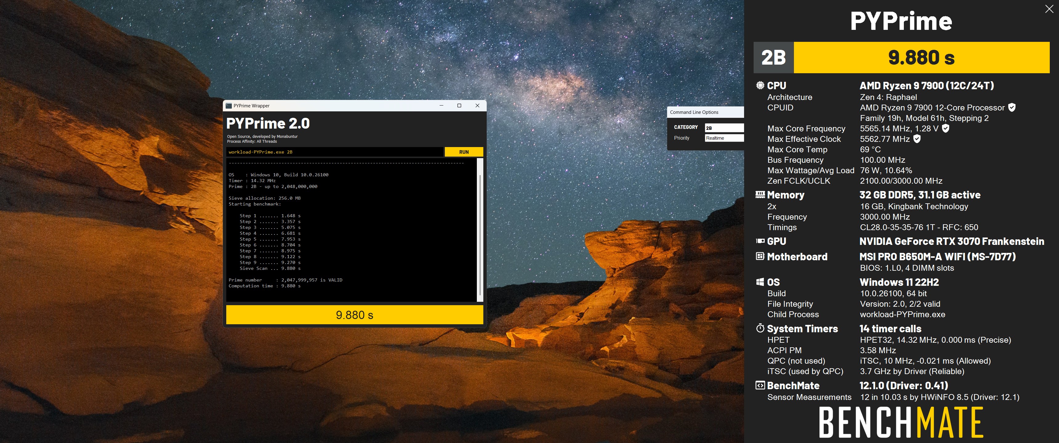Click the Step 1 1.648 s console line
1059x443 pixels.
pyautogui.click(x=270, y=216)
